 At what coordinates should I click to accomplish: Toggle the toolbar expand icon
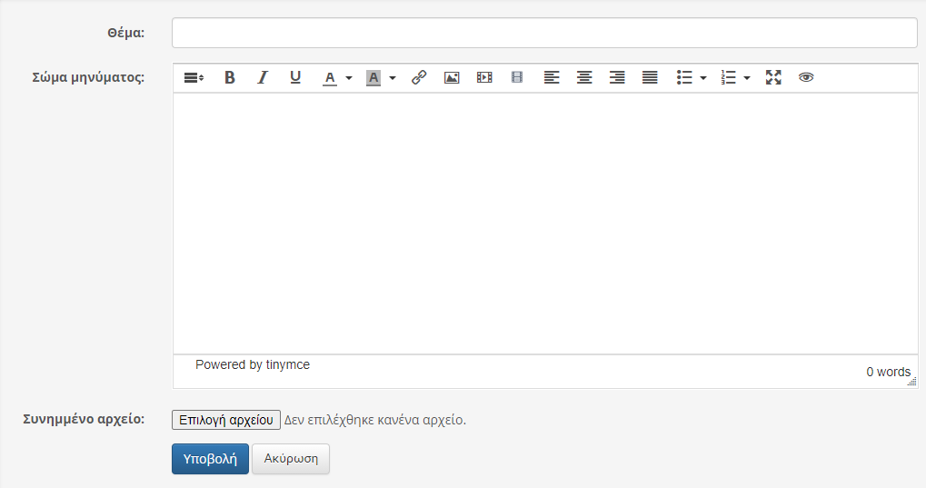click(x=194, y=78)
